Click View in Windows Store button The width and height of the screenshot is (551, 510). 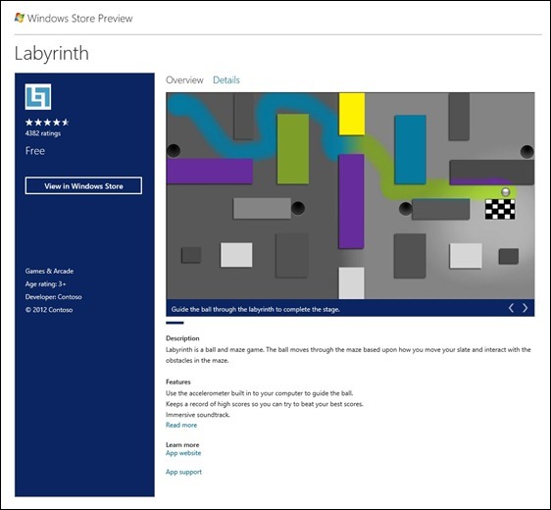tap(83, 185)
